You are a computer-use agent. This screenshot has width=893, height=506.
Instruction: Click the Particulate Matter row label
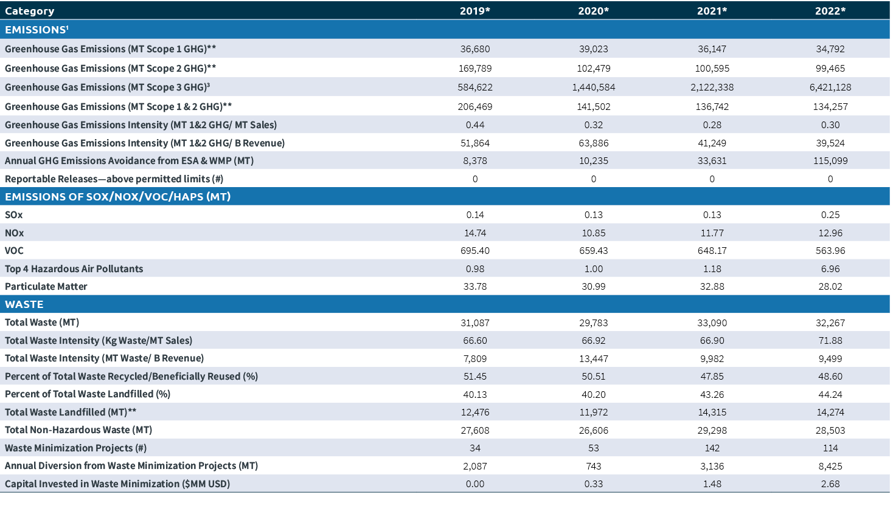point(46,287)
